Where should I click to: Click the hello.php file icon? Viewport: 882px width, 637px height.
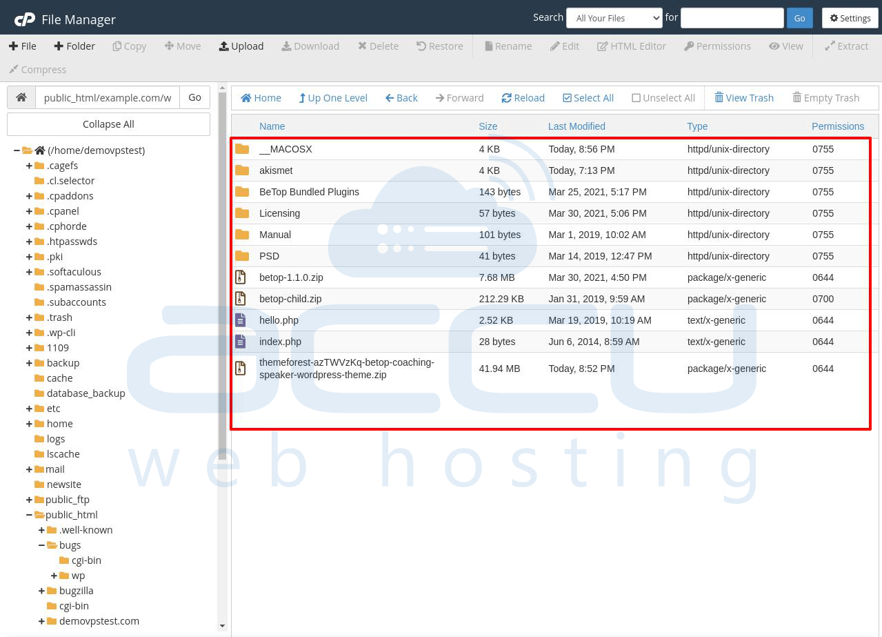point(241,320)
